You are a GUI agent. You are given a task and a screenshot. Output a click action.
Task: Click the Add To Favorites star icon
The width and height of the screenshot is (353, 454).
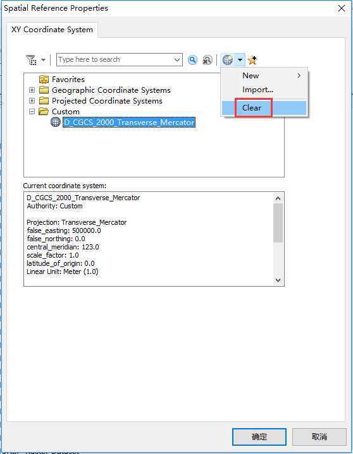[x=252, y=60]
